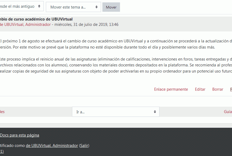Click the footer text "tificado como"
The image size is (232, 156).
(x=12, y=146)
